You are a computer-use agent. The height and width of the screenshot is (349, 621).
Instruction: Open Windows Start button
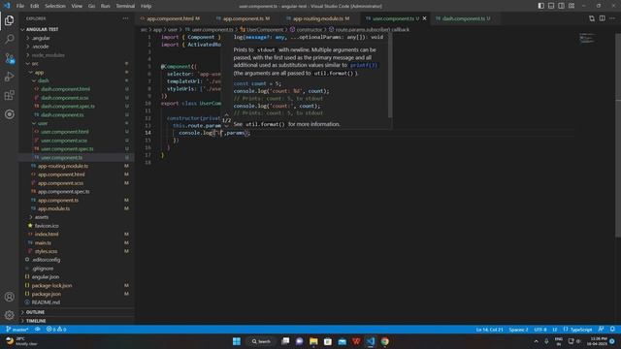[x=237, y=341]
